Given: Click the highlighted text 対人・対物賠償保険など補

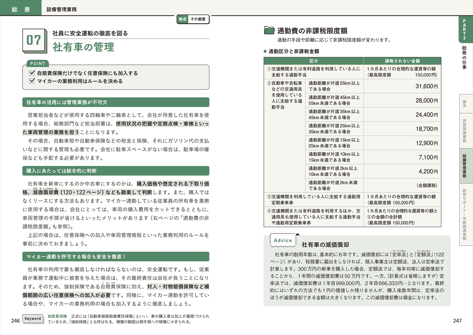Looking at the screenshot, I should 178,286.
